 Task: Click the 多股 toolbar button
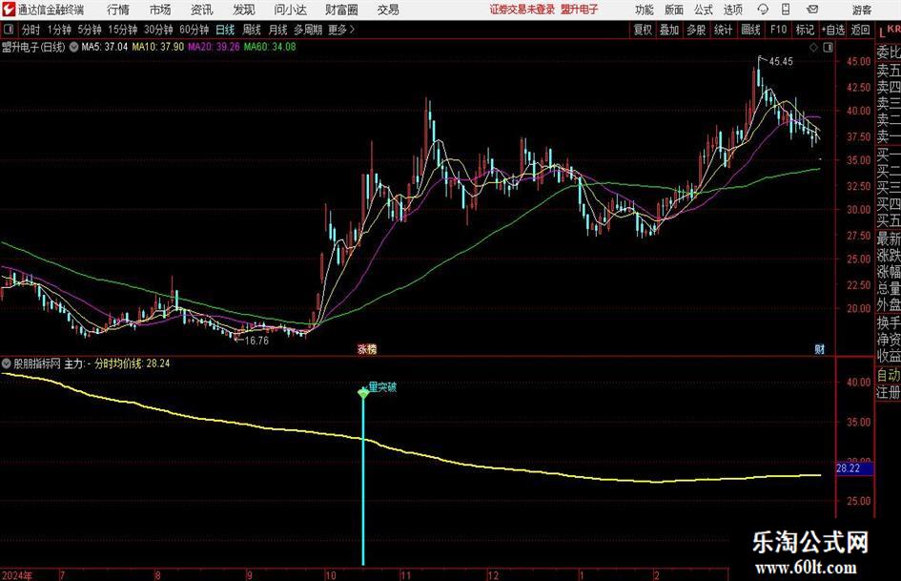coord(696,30)
